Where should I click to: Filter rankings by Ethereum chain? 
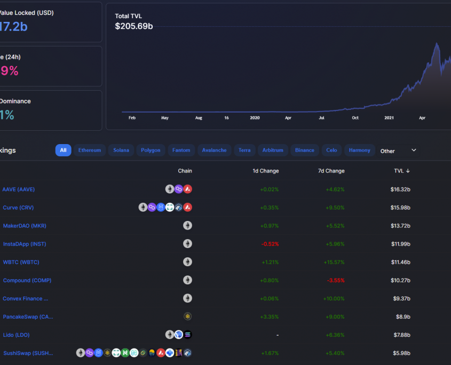click(x=90, y=150)
